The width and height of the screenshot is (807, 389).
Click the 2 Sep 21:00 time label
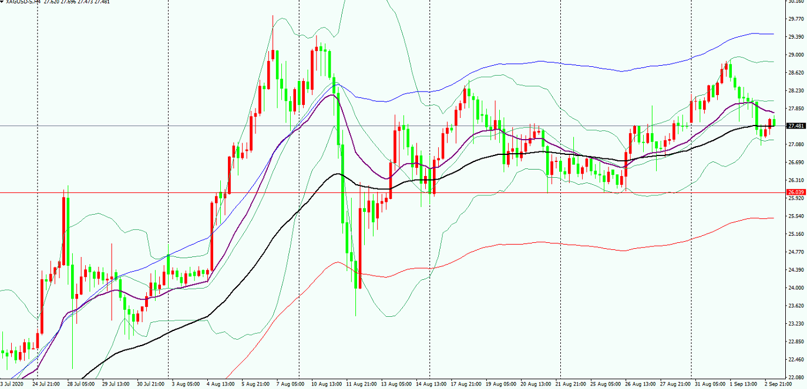pyautogui.click(x=777, y=384)
